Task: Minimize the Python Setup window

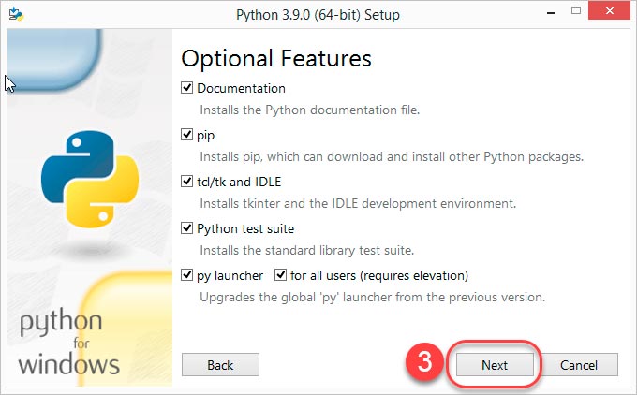Action: (551, 12)
